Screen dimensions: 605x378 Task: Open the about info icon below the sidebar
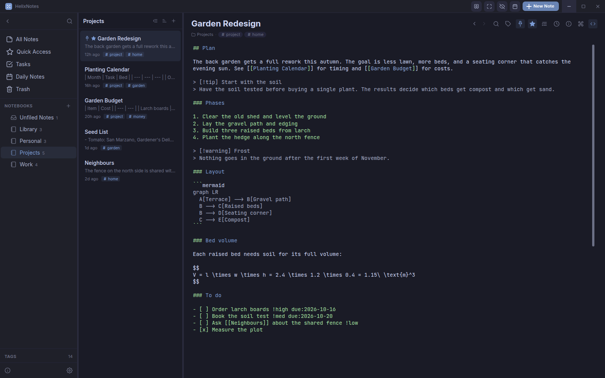click(x=8, y=370)
